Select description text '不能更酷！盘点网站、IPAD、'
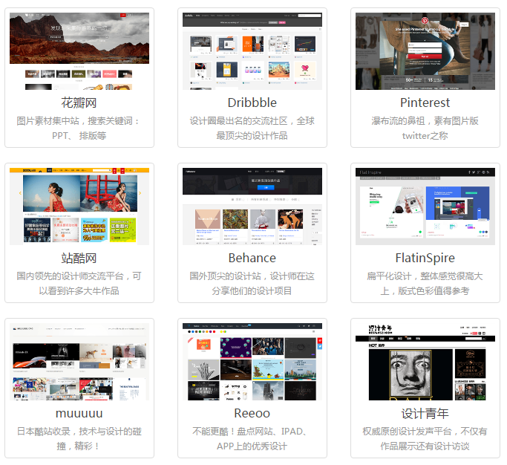The image size is (507, 465). [250, 432]
